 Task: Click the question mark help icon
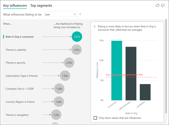click(80, 14)
